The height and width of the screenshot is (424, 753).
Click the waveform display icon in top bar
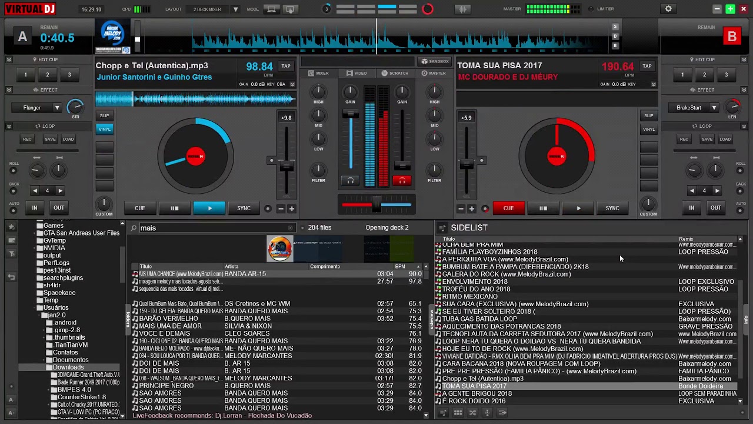(x=463, y=9)
